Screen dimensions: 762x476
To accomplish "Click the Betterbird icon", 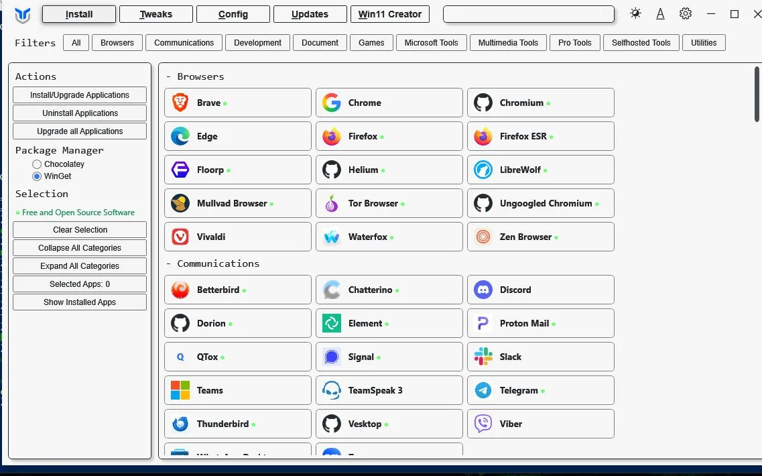I will [x=180, y=290].
